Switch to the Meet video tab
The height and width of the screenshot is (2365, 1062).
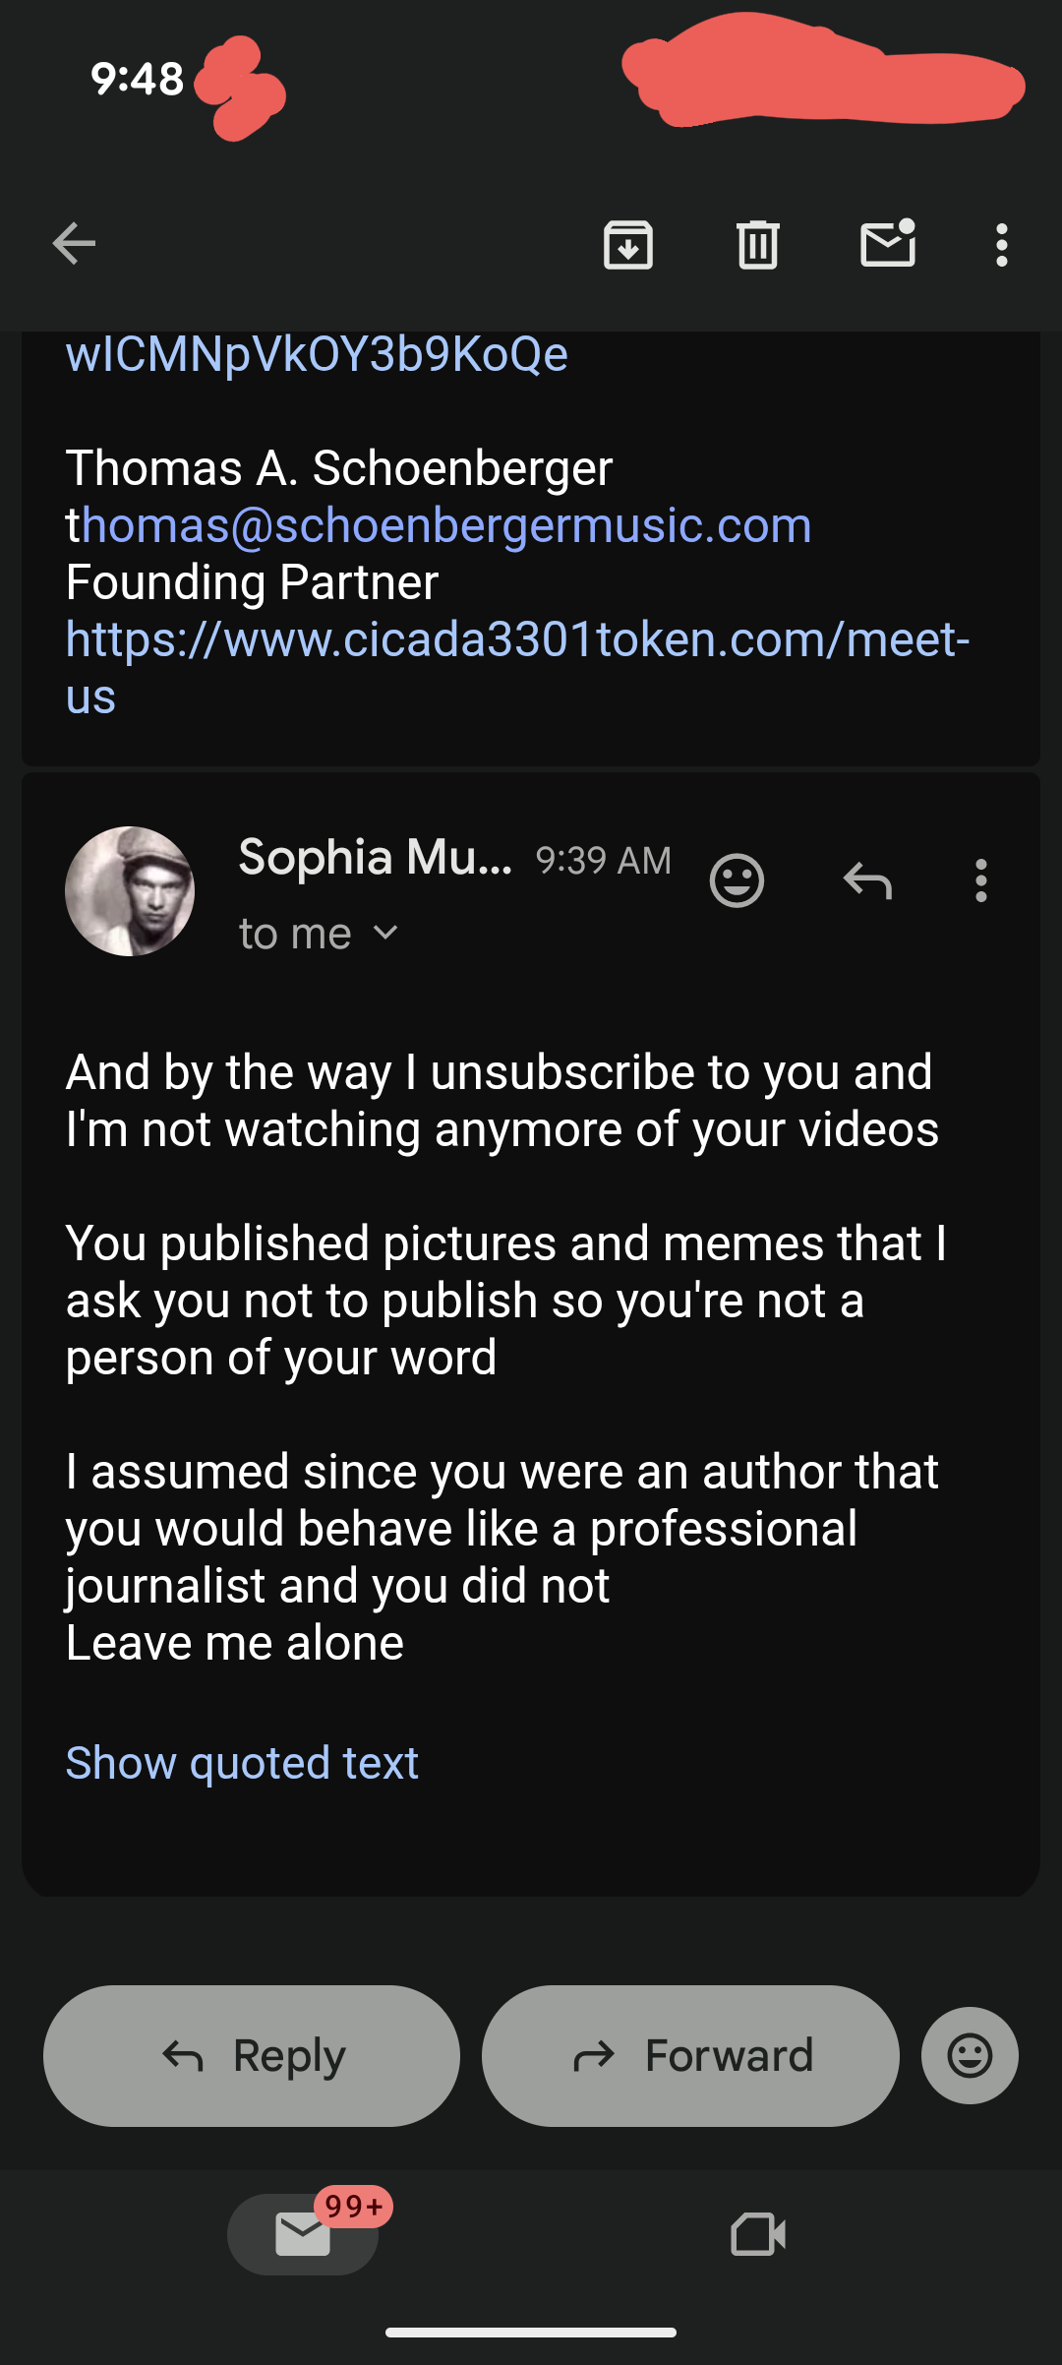758,2234
